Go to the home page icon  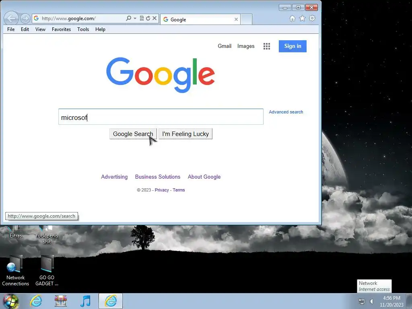293,19
